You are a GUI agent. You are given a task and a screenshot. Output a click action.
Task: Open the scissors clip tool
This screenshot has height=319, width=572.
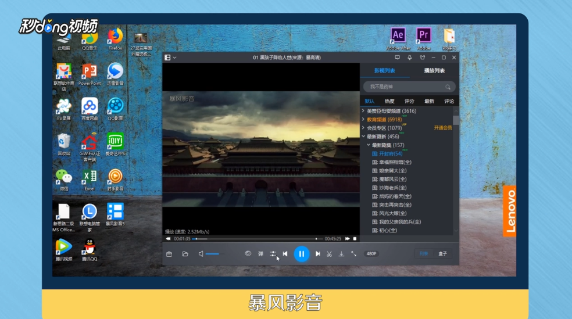[x=329, y=254]
